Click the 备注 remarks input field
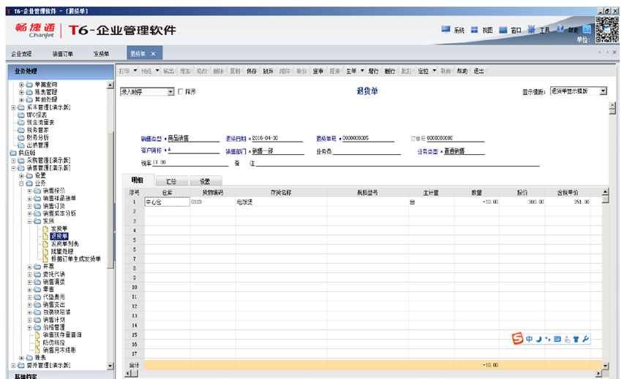The width and height of the screenshot is (622, 379). (x=397, y=163)
